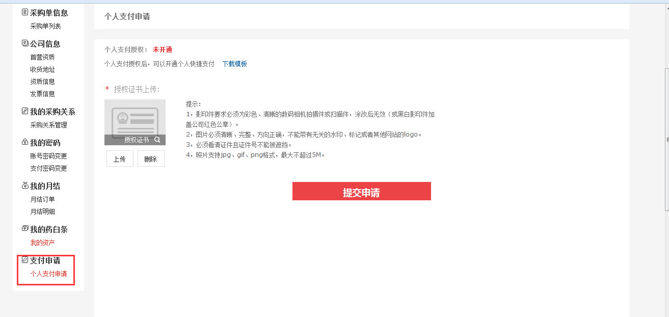Click the 我的采购关系 section icon
Screen dimensions: 669x317
click(x=25, y=111)
